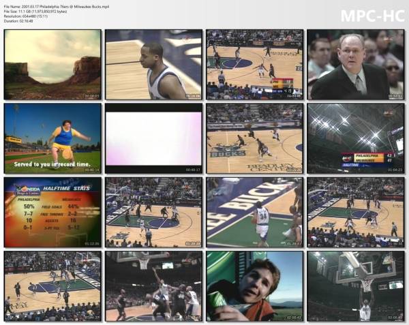
Task: Click the File Name line for Philadelphia 76ers game
Action: pyautogui.click(x=57, y=7)
